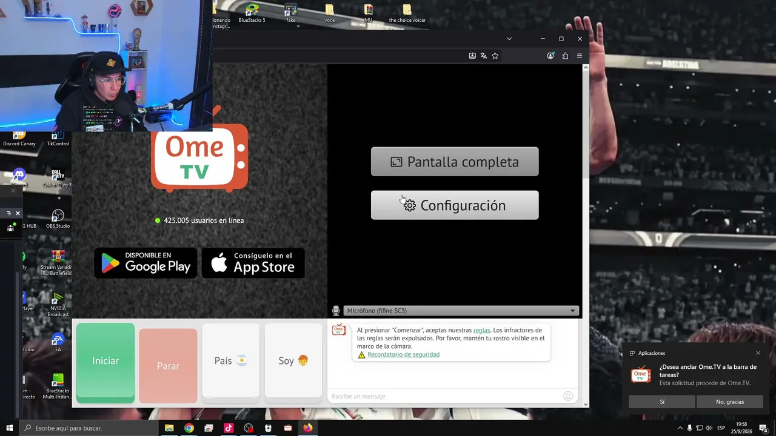Open the Micrófono (fifine SC3) device dropdown
This screenshot has height=436, width=776.
click(461, 311)
